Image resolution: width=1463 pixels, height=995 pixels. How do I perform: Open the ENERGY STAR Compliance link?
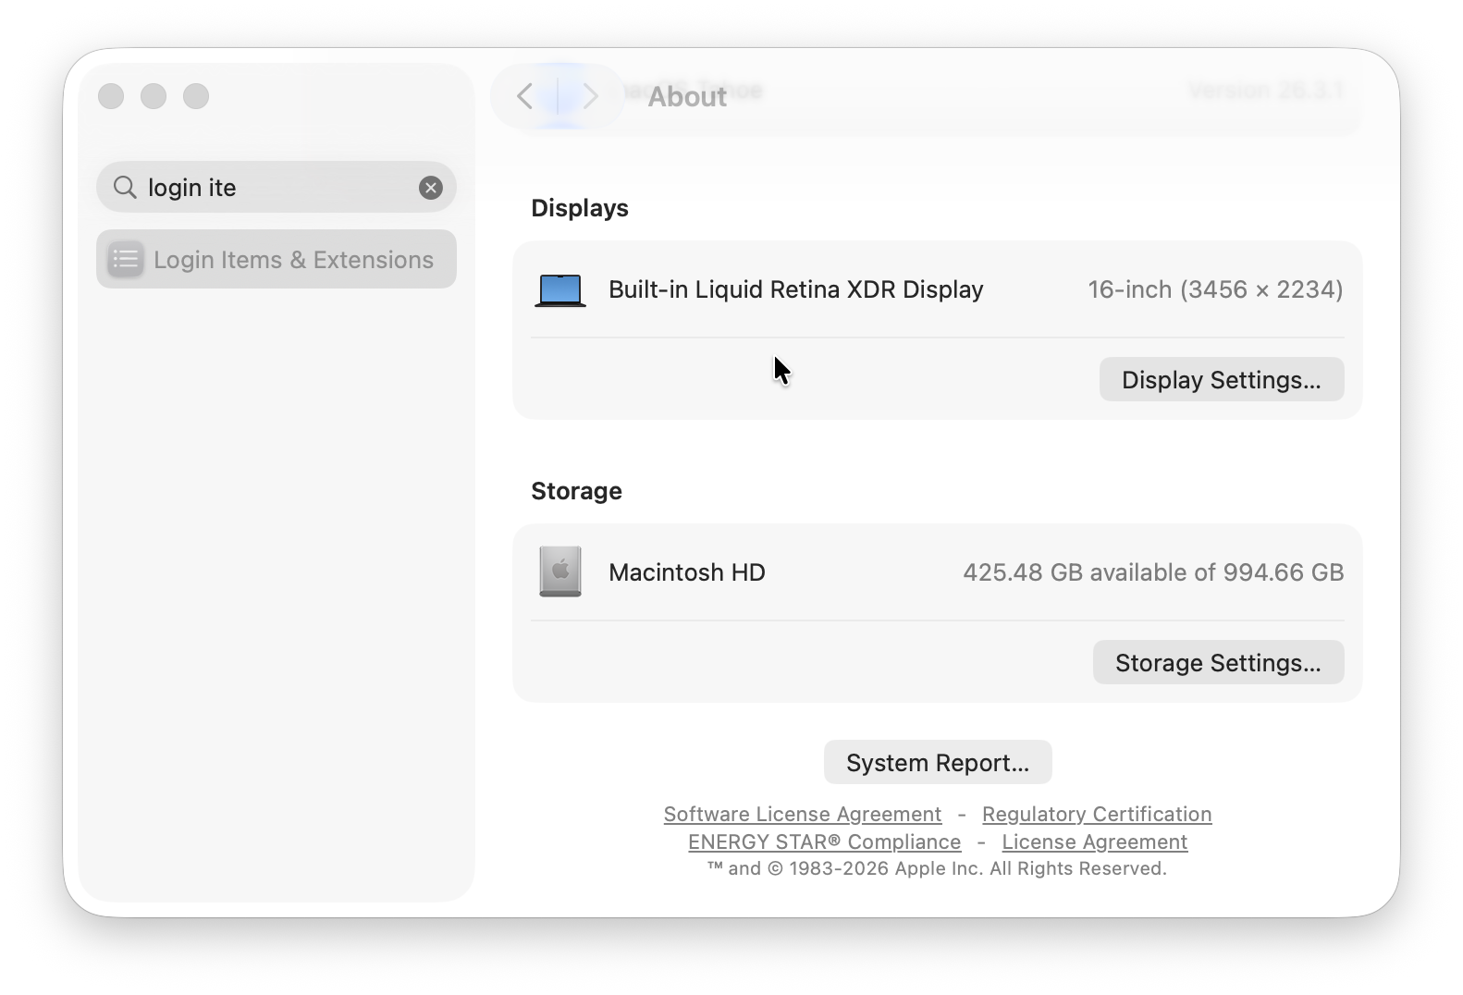823,841
